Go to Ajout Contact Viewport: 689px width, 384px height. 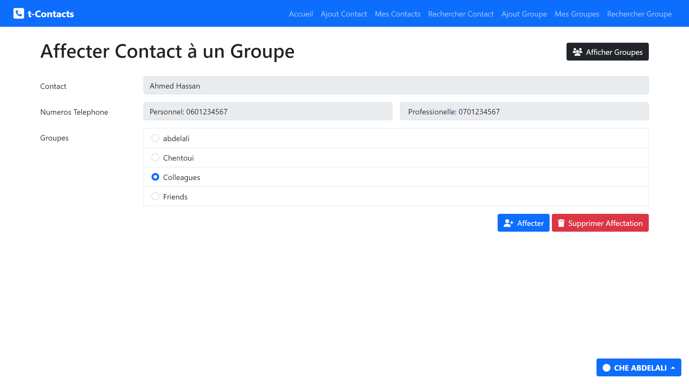click(344, 14)
